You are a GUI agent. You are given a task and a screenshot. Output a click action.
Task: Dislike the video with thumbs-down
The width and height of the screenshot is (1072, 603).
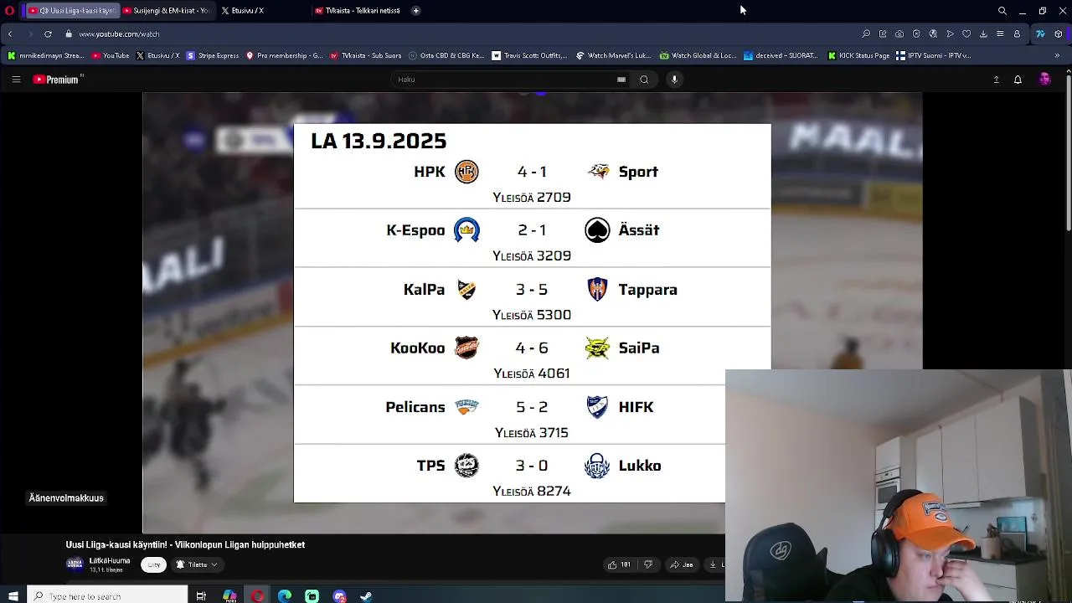point(647,565)
